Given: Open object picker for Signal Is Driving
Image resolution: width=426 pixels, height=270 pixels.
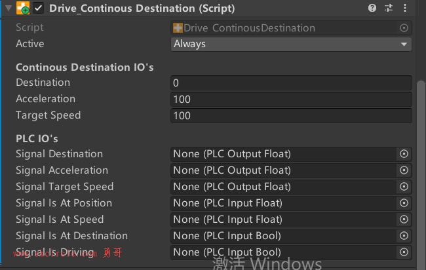Looking at the screenshot, I should pyautogui.click(x=404, y=252).
